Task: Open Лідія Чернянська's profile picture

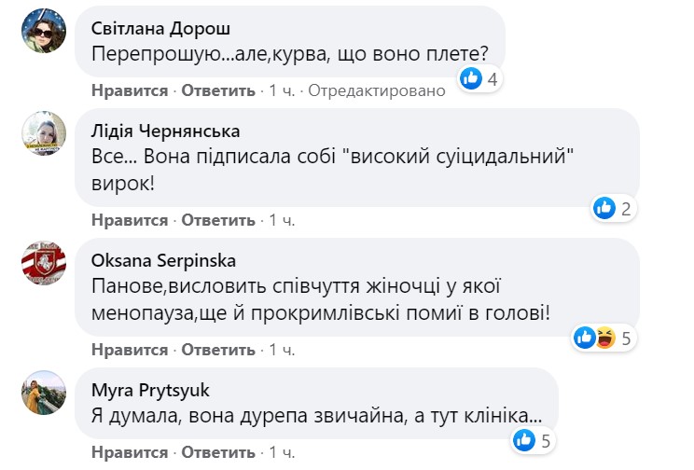Action: 44,134
